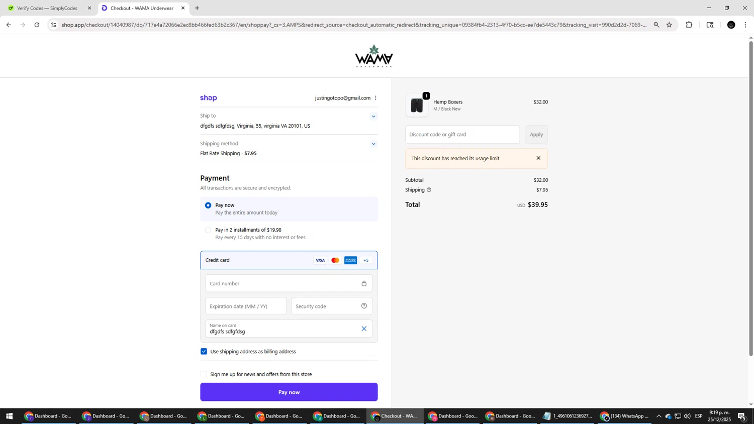Expand the Shipping method section
This screenshot has width=754, height=424.
click(x=373, y=144)
